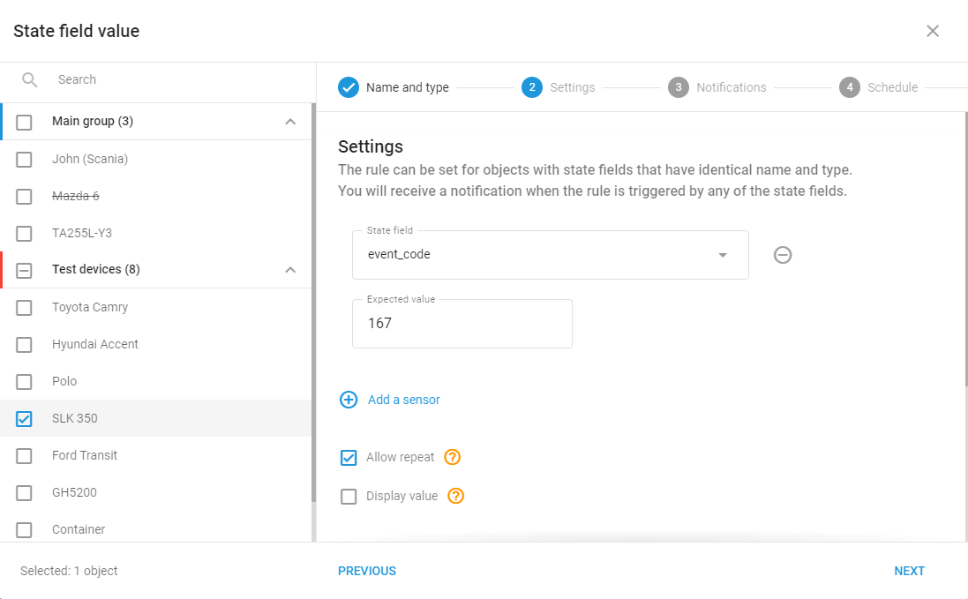Remove the event_code state field with minus icon
Viewport: 968px width, 599px height.
tap(782, 255)
